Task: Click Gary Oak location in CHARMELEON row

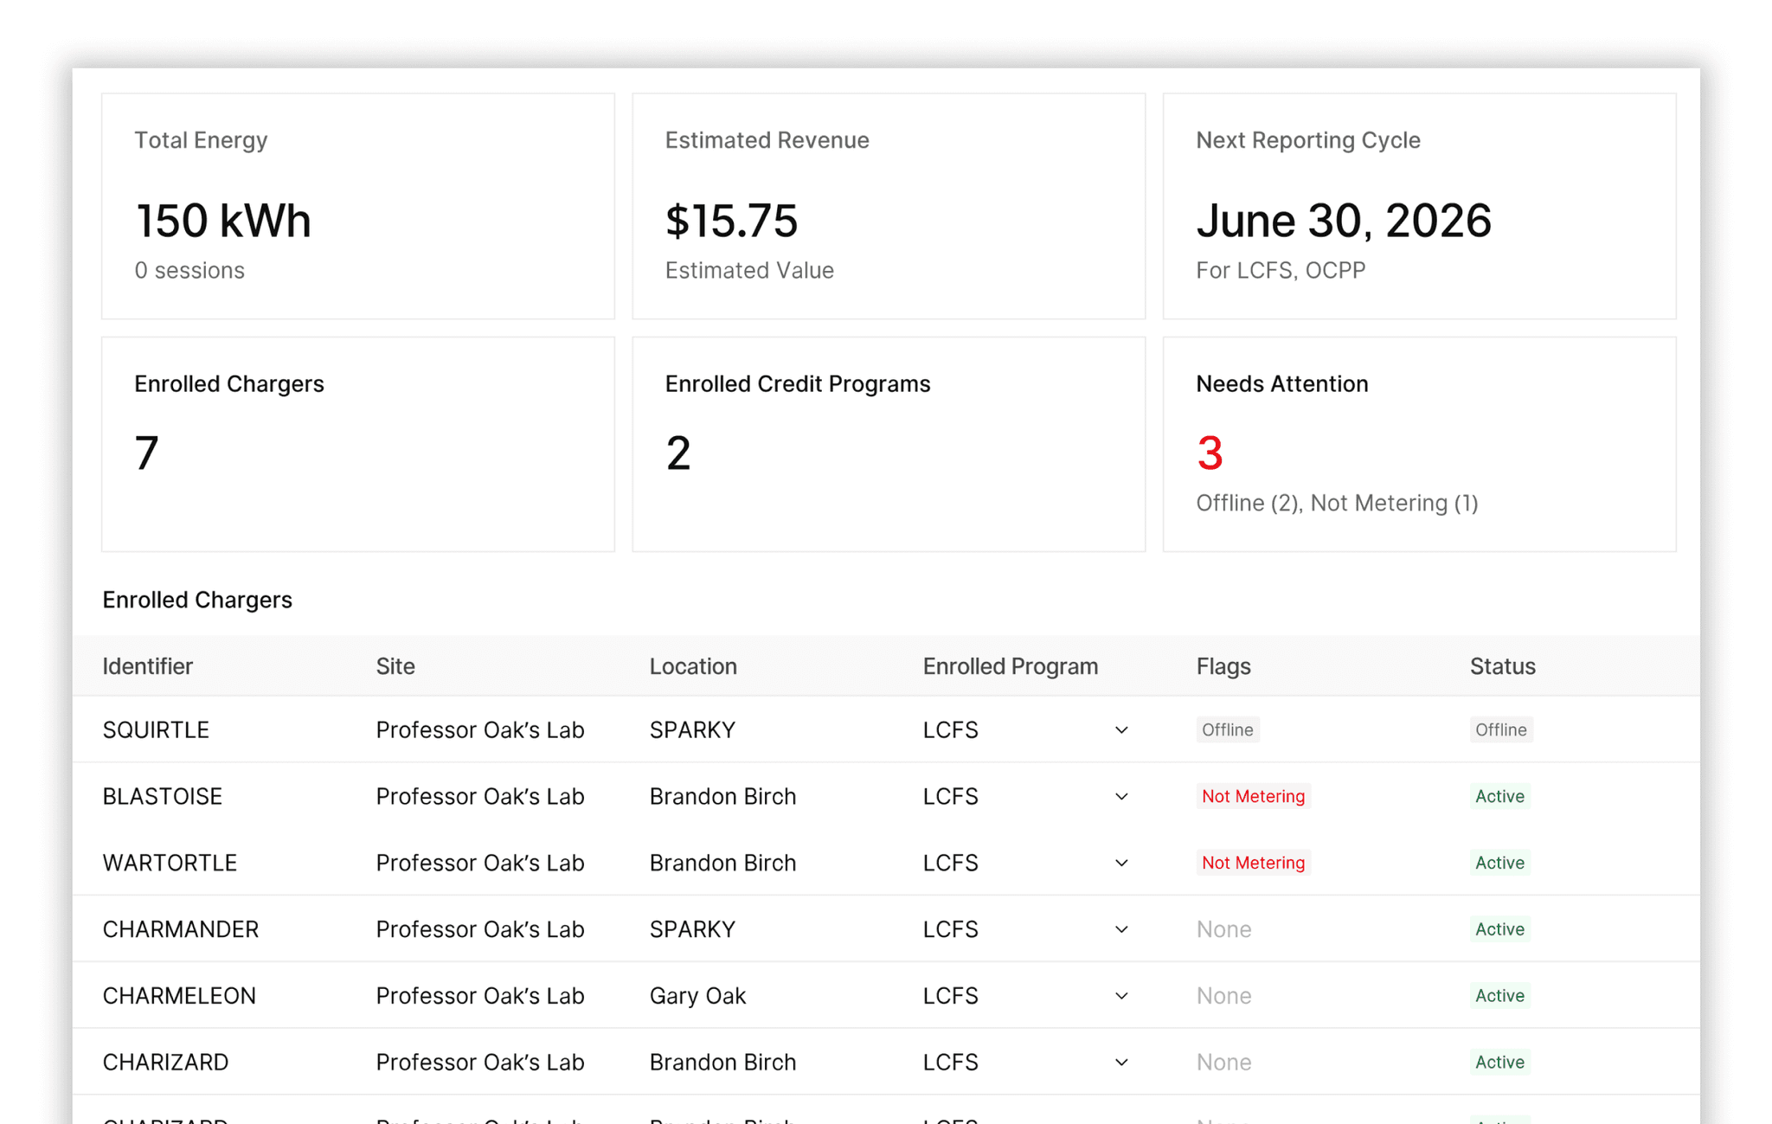Action: click(x=697, y=996)
